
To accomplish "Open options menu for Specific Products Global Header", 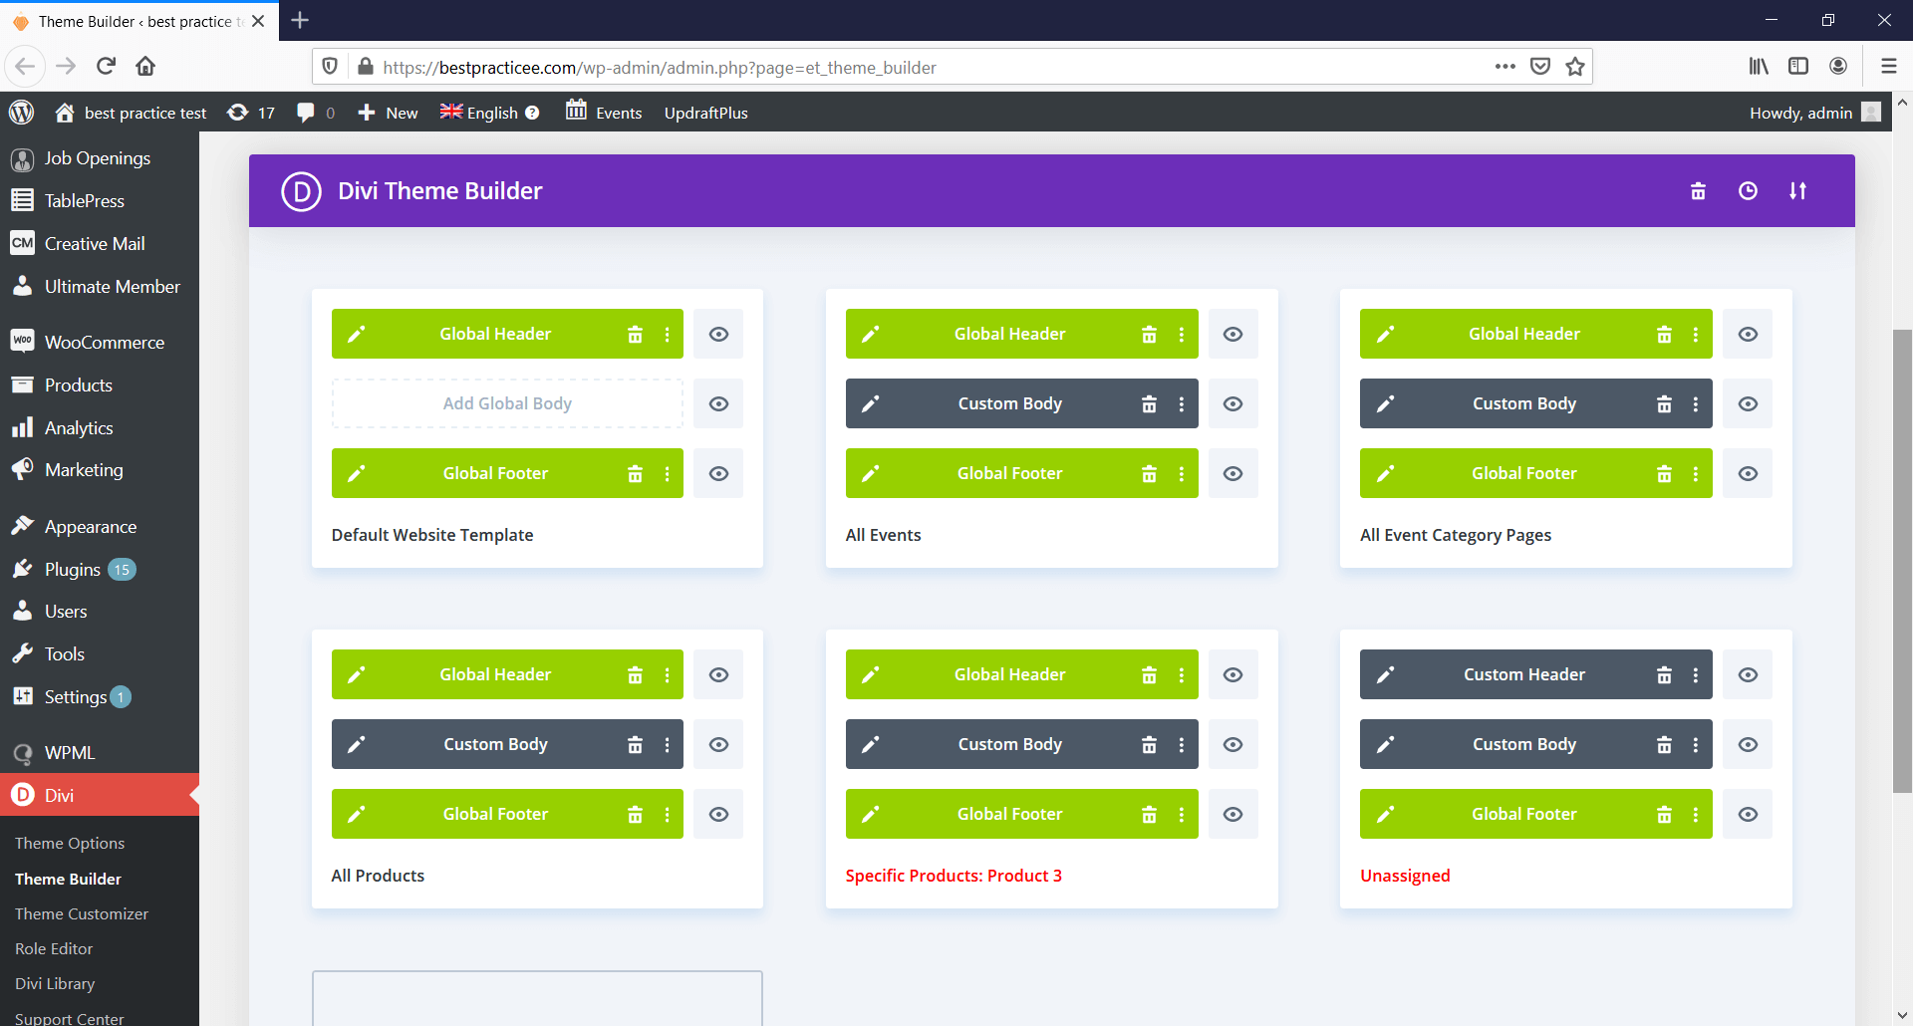I will (x=1181, y=675).
